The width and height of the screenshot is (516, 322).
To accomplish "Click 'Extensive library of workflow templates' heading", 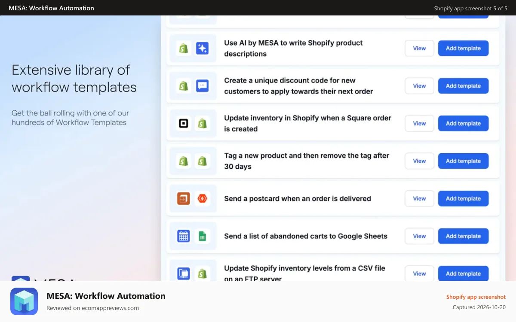I will (x=74, y=79).
